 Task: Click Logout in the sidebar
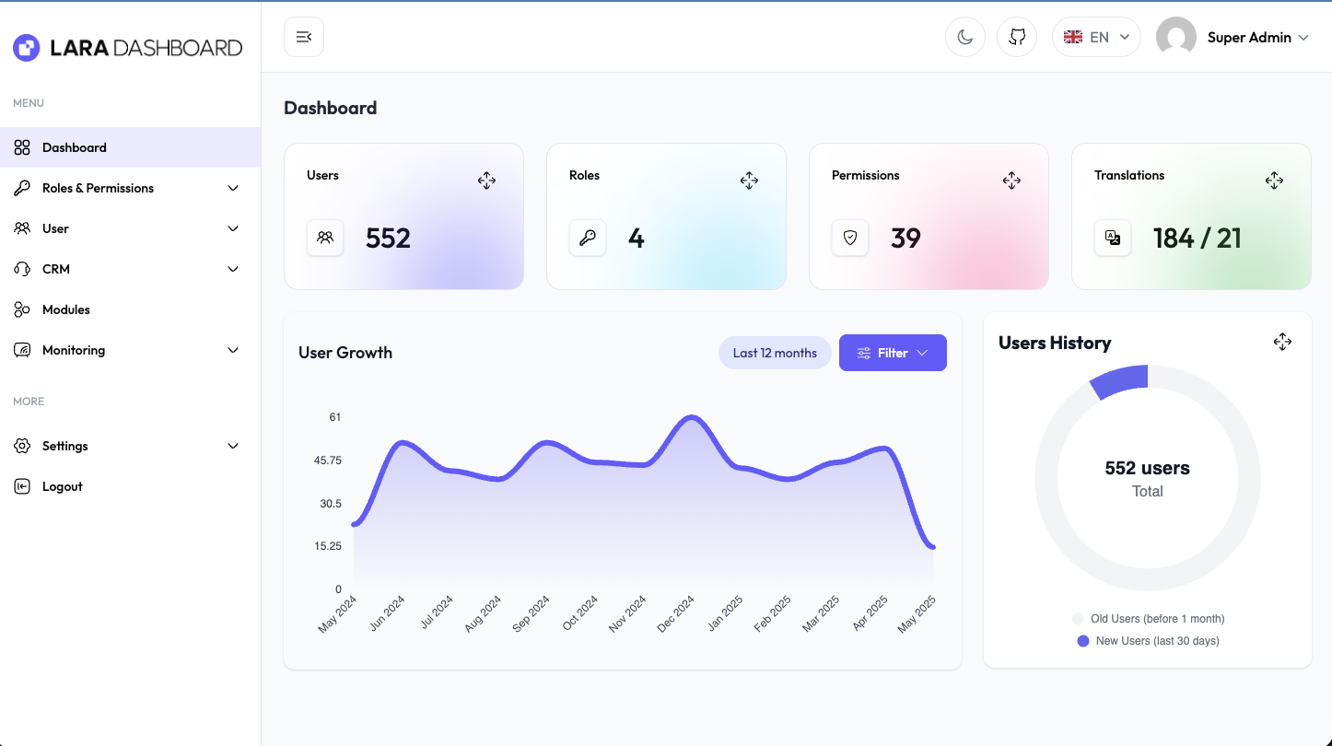(x=63, y=486)
